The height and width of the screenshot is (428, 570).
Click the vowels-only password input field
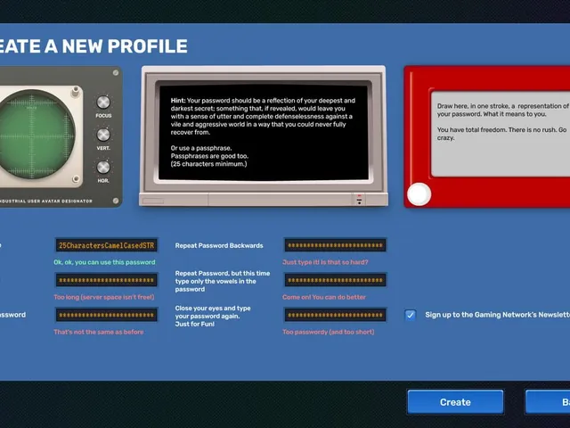point(335,280)
